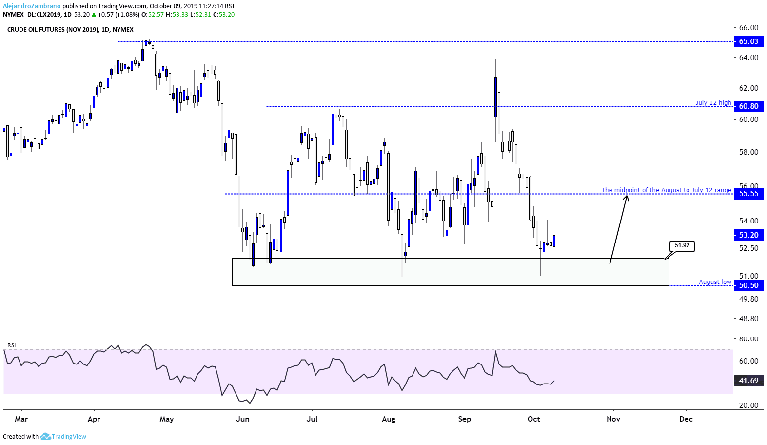Click the RSI 20.00 axis tick

(x=748, y=405)
